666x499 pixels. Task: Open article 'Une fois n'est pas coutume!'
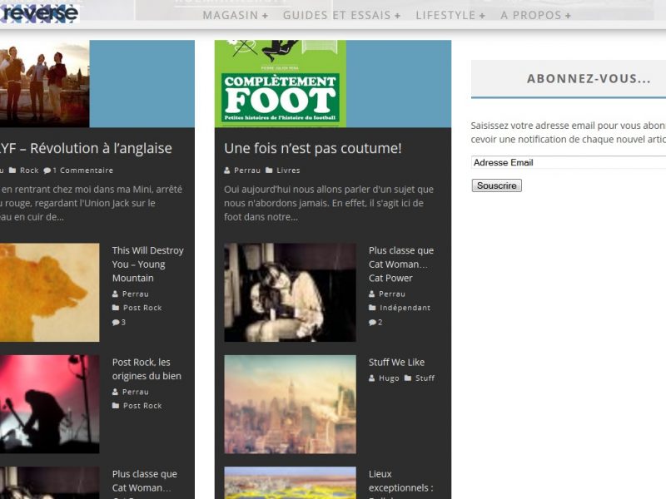[x=313, y=148]
